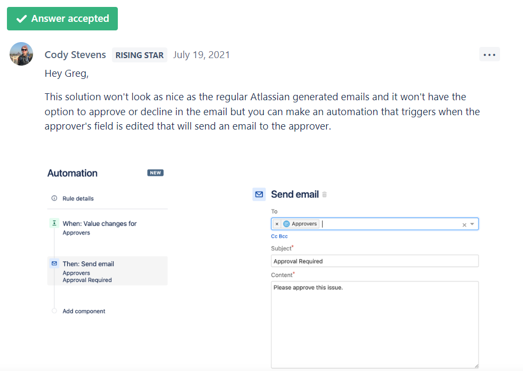This screenshot has width=523, height=371.
Task: Clear all recipients with the x in To field
Action: coord(464,223)
